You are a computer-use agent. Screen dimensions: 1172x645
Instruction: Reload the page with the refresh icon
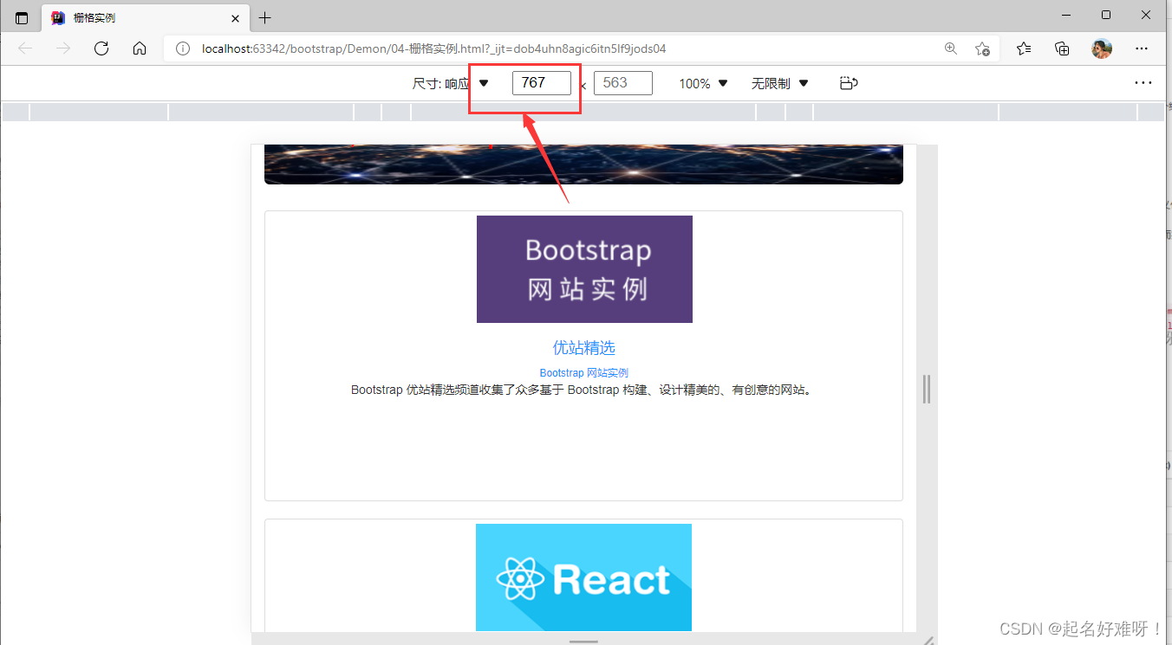(x=101, y=48)
